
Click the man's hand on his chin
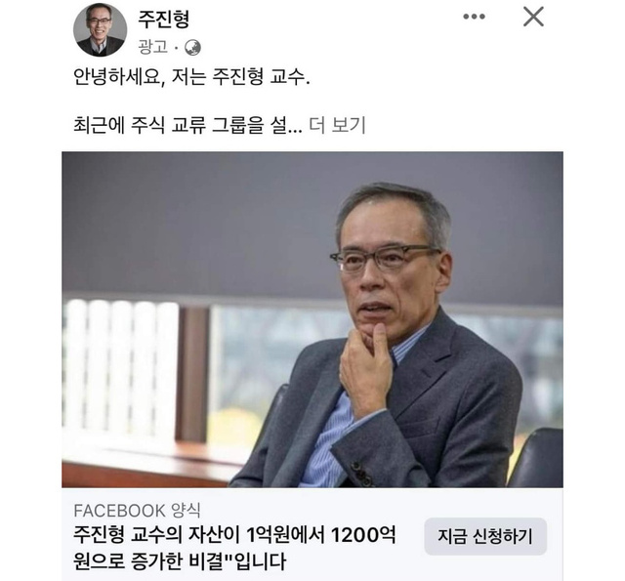pos(364,368)
